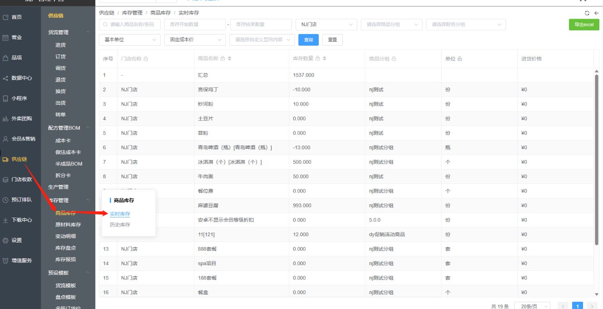The height and width of the screenshot is (309, 603).
Task: Click lock icon beside 商品分组 column
Action: click(x=394, y=59)
